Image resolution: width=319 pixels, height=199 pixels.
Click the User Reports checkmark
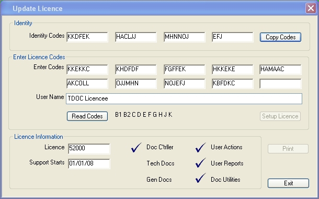[200, 163]
